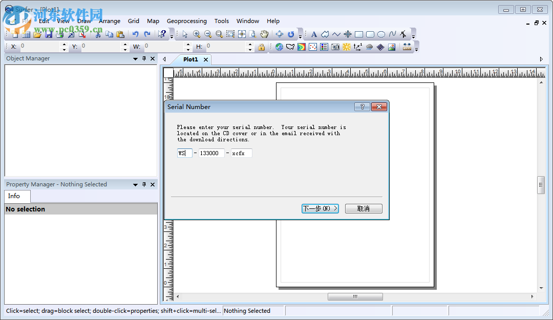Redo the last action
The width and height of the screenshot is (553, 320).
[147, 34]
